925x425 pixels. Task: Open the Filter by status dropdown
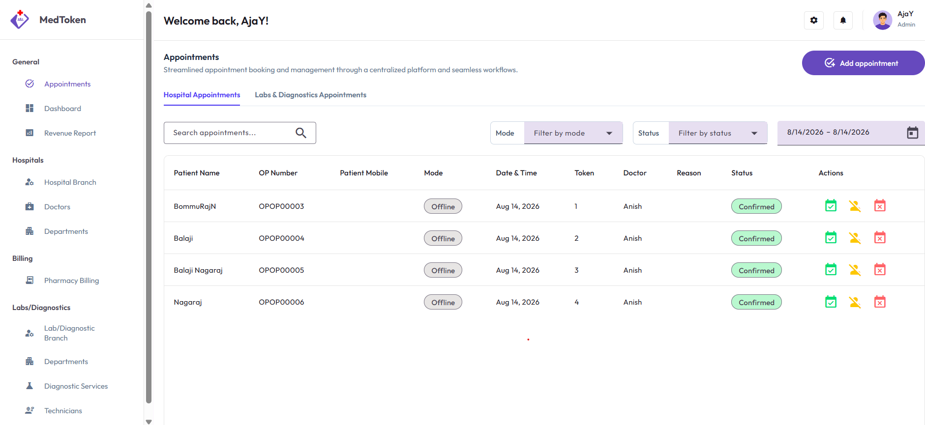pyautogui.click(x=718, y=133)
